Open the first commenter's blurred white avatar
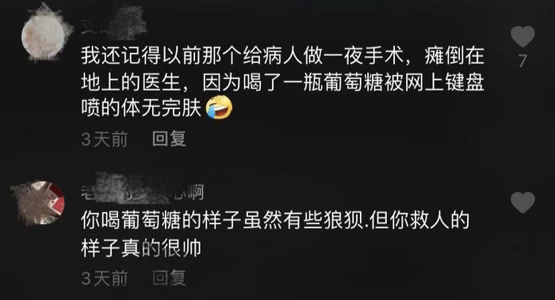The height and width of the screenshot is (300, 555). point(44,36)
